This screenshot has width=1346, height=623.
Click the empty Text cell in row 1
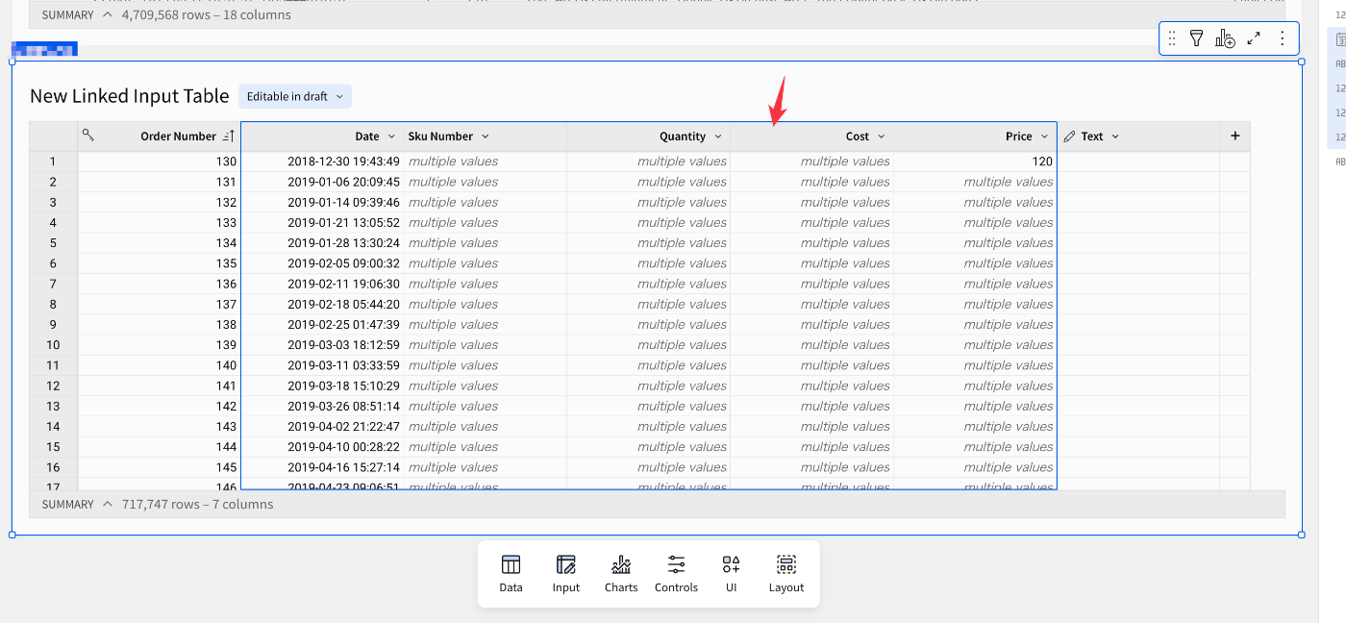pyautogui.click(x=1138, y=162)
